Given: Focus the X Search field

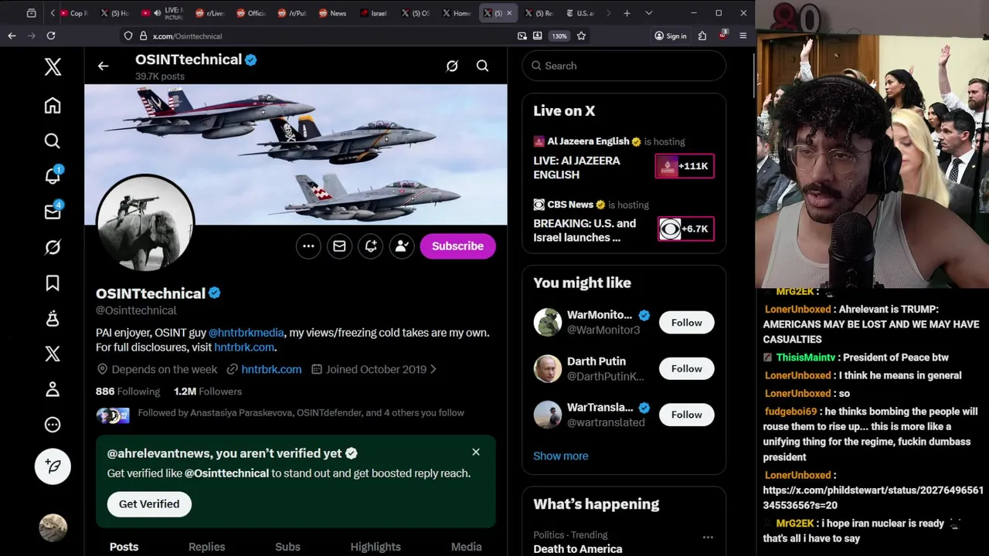Looking at the screenshot, I should coord(624,66).
